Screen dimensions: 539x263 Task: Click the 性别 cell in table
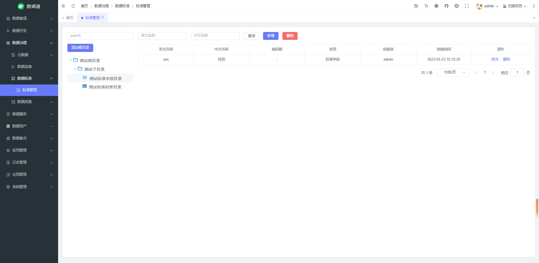221,60
